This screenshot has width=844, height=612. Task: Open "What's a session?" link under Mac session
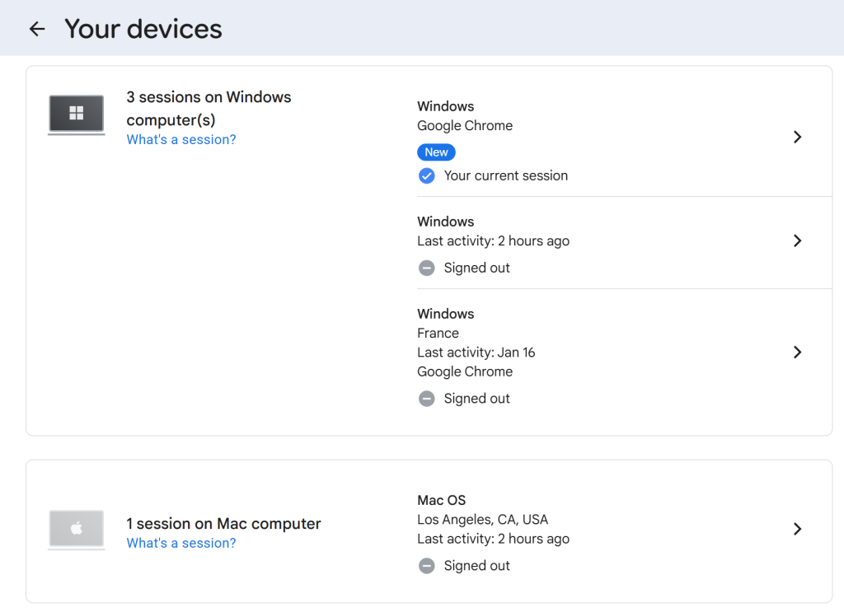[x=181, y=544]
